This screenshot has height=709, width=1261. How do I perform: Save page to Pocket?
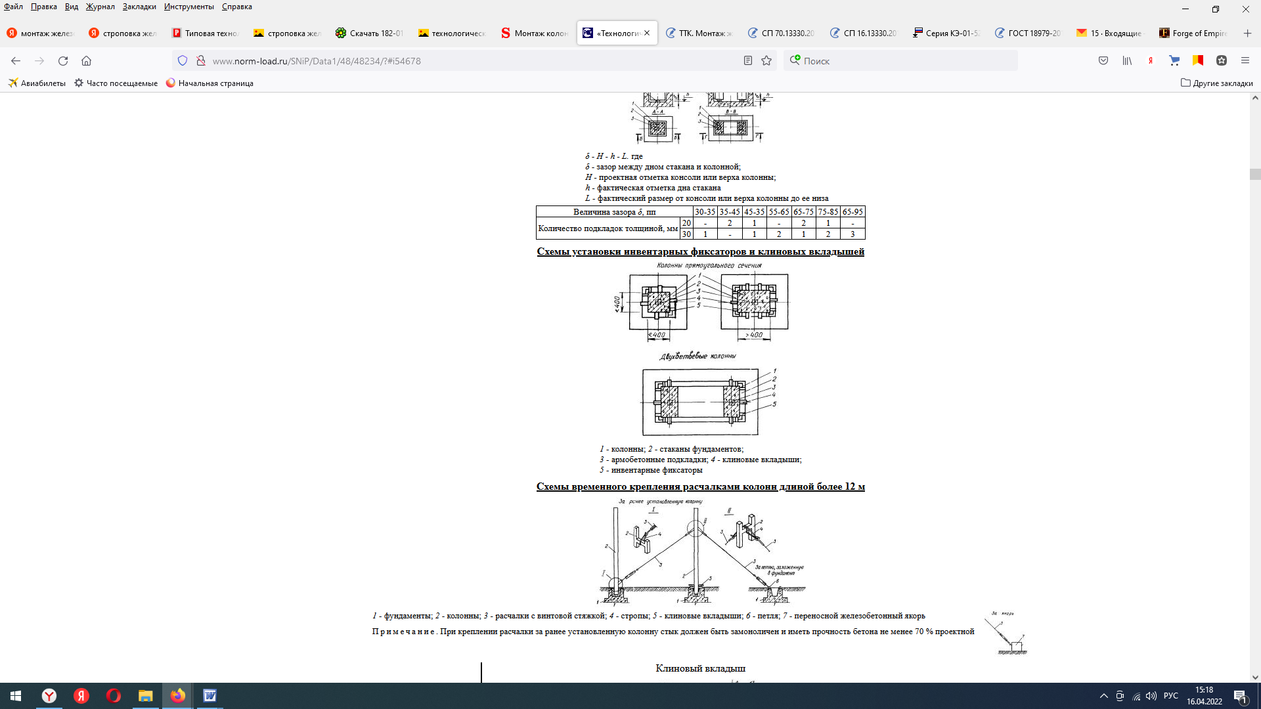click(x=1103, y=61)
